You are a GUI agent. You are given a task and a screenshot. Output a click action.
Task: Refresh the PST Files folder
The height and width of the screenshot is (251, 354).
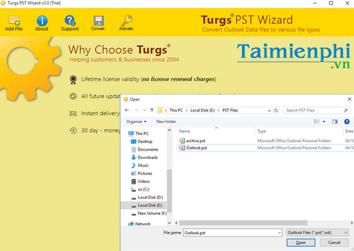pyautogui.click(x=276, y=111)
